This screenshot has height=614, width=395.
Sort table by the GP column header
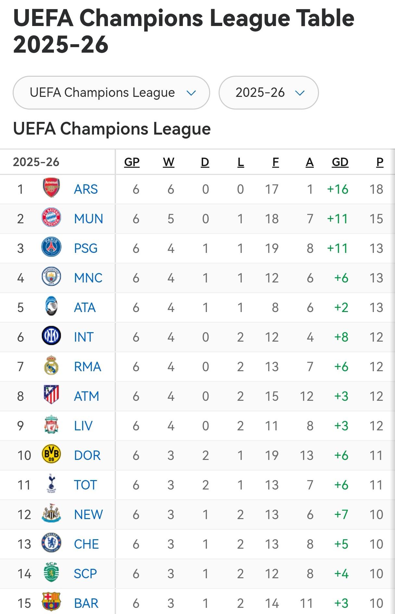tap(132, 162)
